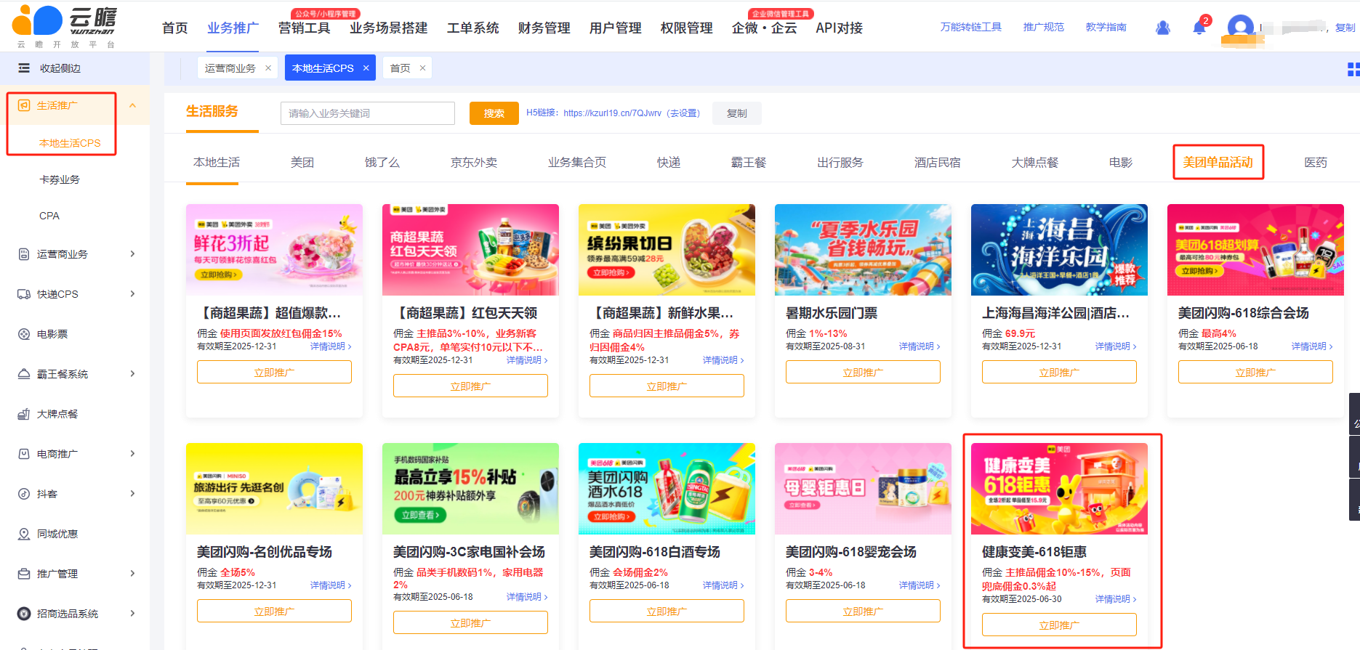
Task: Switch to the 京东外卖 tab
Action: click(x=474, y=162)
